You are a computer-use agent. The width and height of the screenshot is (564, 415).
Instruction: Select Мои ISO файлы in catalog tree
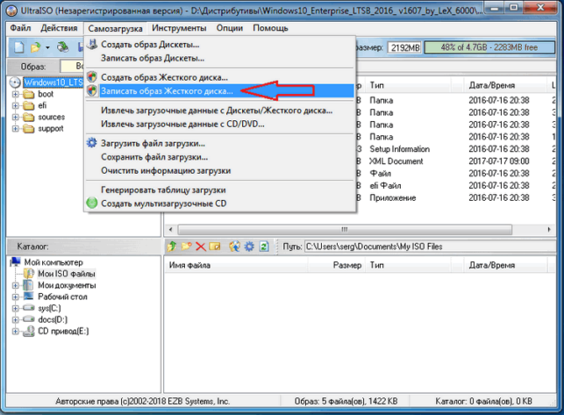(x=66, y=274)
